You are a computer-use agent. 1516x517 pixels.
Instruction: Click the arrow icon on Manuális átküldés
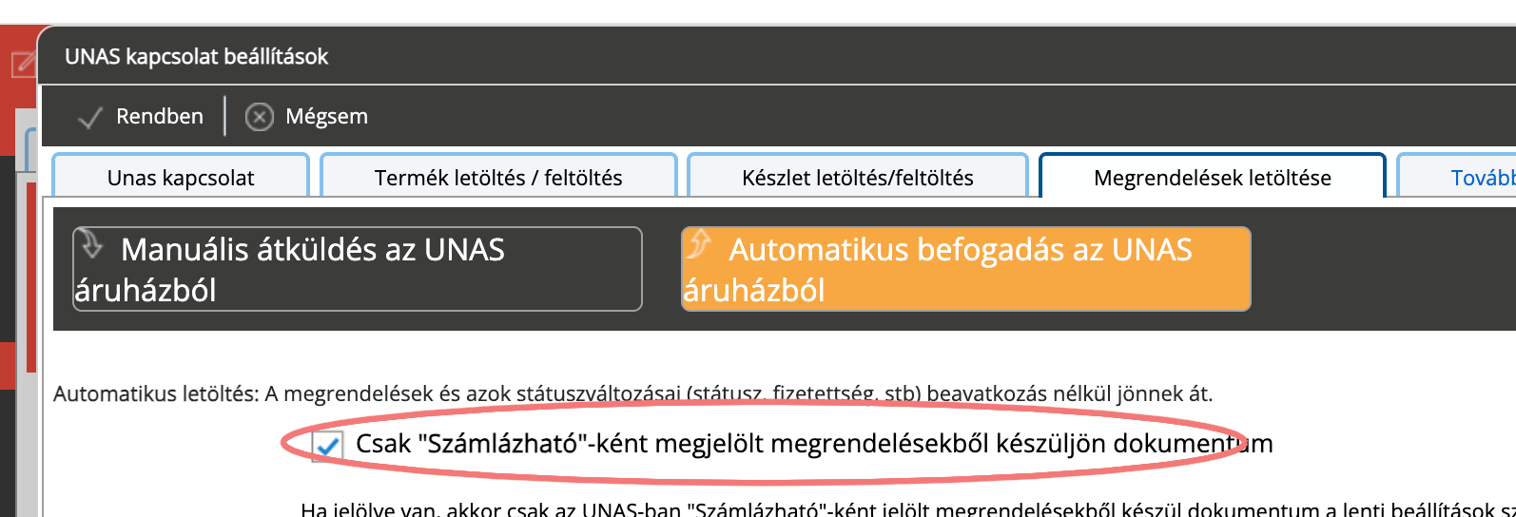[x=91, y=243]
